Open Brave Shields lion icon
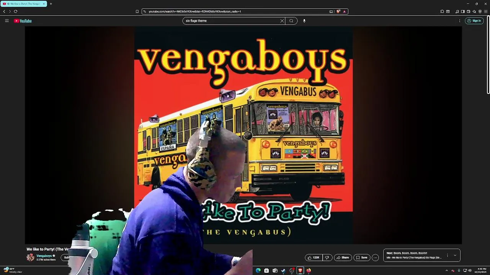Image resolution: width=490 pixels, height=275 pixels. point(338,11)
